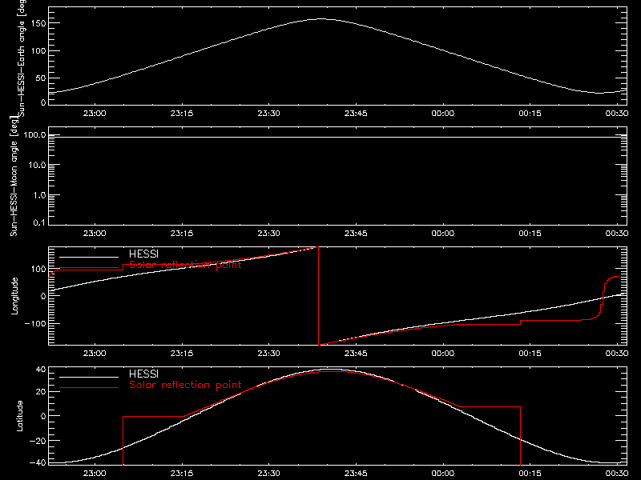The height and width of the screenshot is (480, 641).
Task: Click red 'Solar reflection point' legend in Longitude plot
Action: coord(185,265)
